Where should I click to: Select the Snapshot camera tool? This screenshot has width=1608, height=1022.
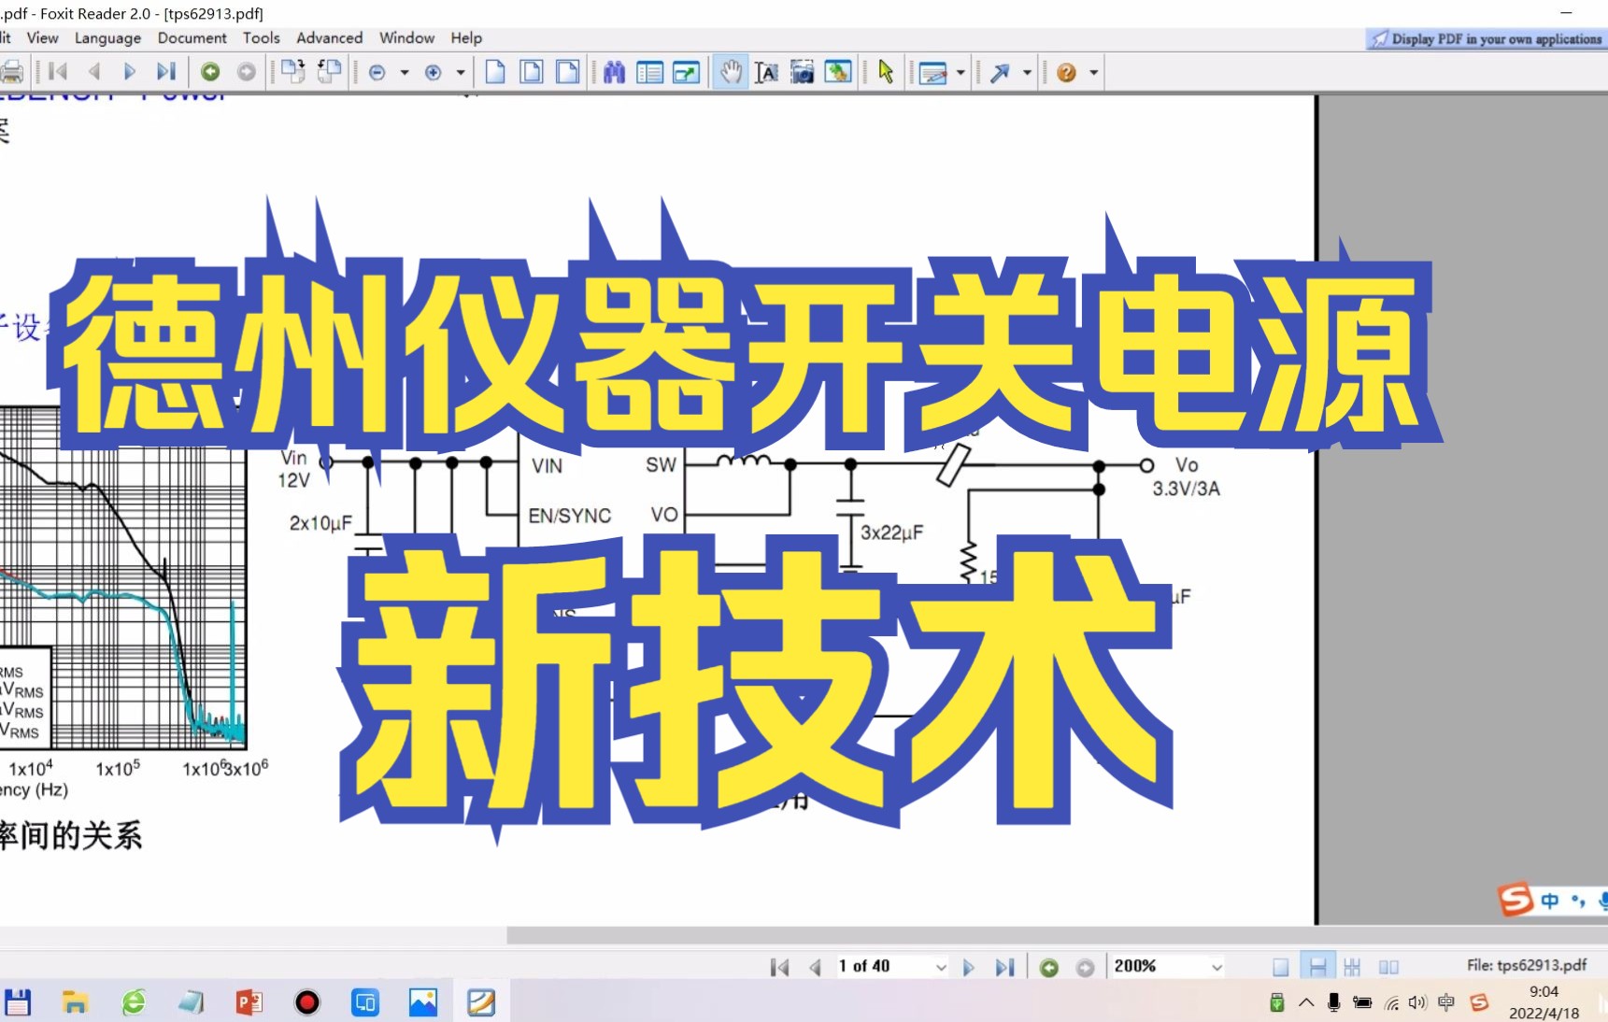click(x=802, y=72)
